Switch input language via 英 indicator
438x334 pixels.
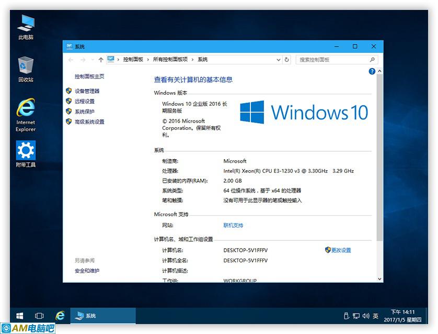point(375,316)
